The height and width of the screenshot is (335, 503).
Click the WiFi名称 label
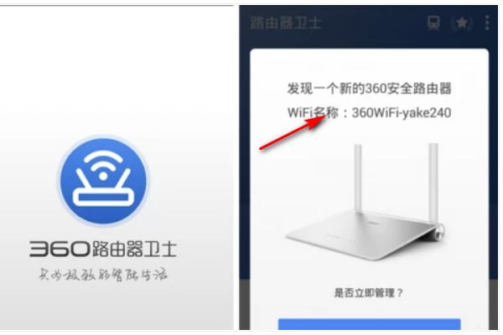click(313, 112)
